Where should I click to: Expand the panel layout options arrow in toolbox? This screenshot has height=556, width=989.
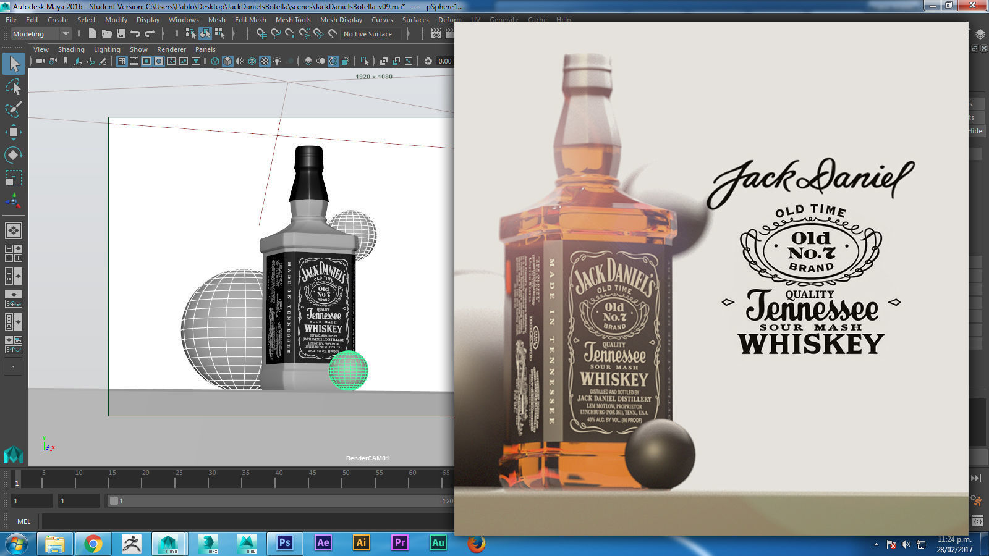(x=13, y=366)
